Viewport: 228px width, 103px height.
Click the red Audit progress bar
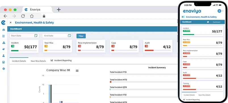tap(149, 51)
